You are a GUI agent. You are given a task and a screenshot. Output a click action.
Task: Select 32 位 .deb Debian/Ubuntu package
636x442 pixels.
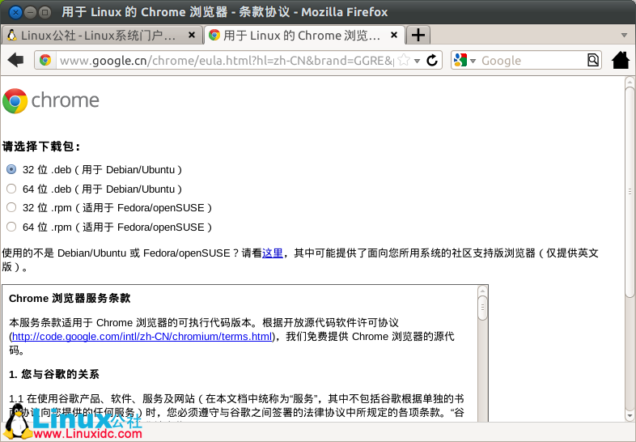[11, 169]
